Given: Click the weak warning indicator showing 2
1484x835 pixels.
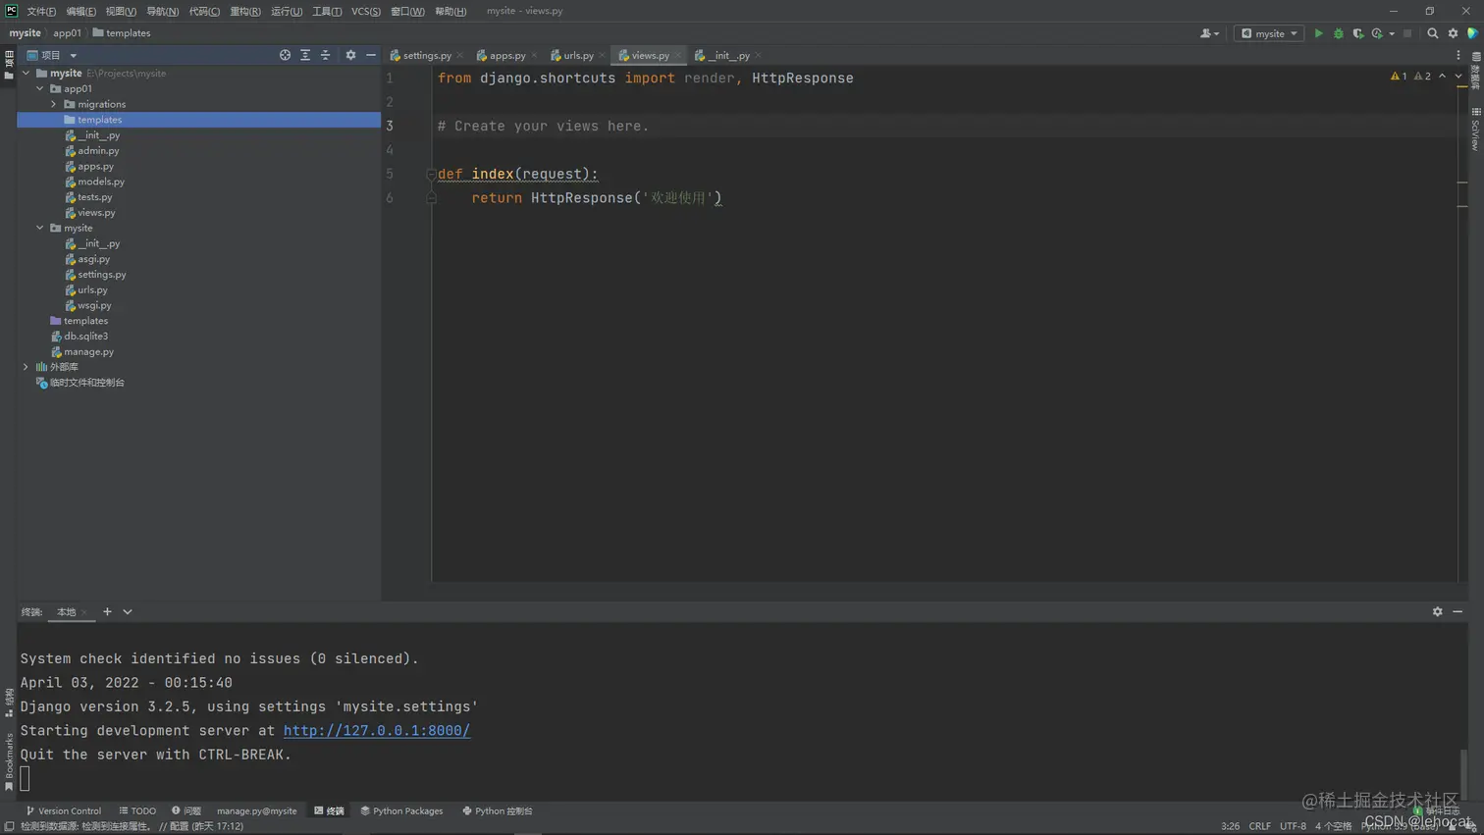Looking at the screenshot, I should (x=1422, y=76).
